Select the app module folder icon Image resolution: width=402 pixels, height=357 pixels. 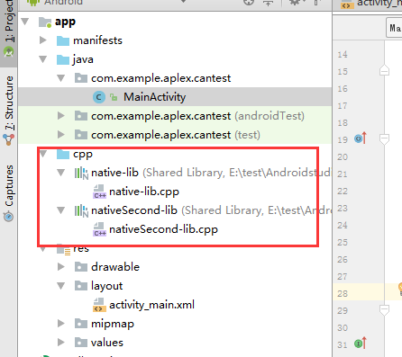45,22
